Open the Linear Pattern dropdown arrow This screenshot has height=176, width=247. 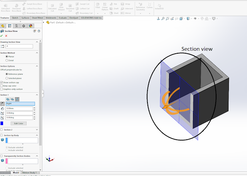(105, 14)
